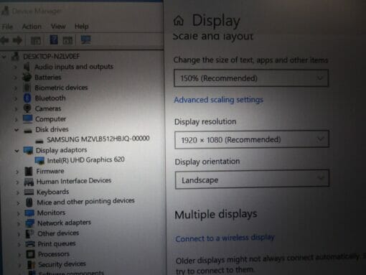Select the DESKTOP-N2LV0EF root node
The height and width of the screenshot is (275, 366).
pyautogui.click(x=51, y=57)
